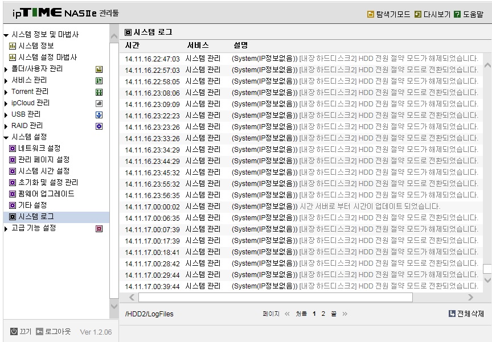The width and height of the screenshot is (492, 342).
Task: Click the /HDD2/LogFiles path text
Action: [x=149, y=314]
